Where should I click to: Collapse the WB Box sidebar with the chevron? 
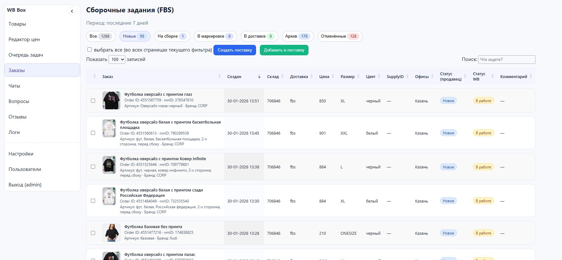[x=72, y=11]
